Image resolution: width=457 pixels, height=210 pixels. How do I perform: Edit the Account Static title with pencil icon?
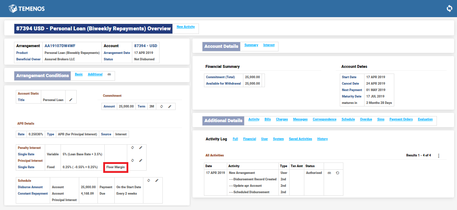(71, 100)
